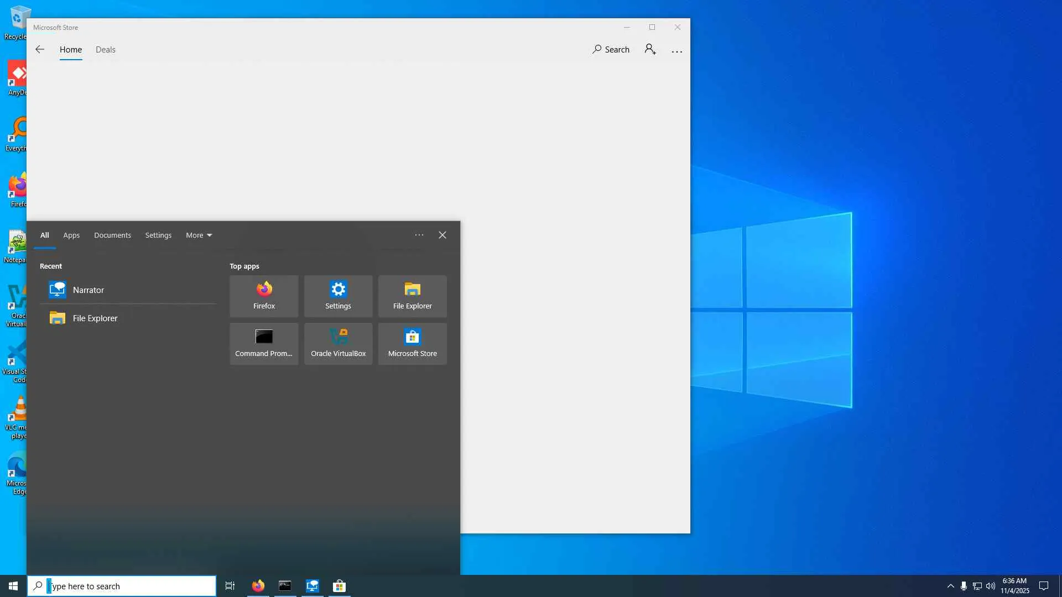Expand the More filter dropdown
The height and width of the screenshot is (597, 1062).
coord(199,235)
